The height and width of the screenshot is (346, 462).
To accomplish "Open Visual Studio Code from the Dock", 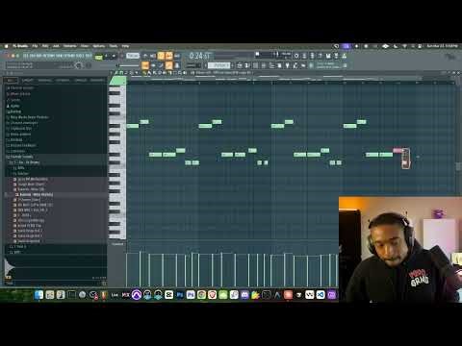I will pos(321,295).
